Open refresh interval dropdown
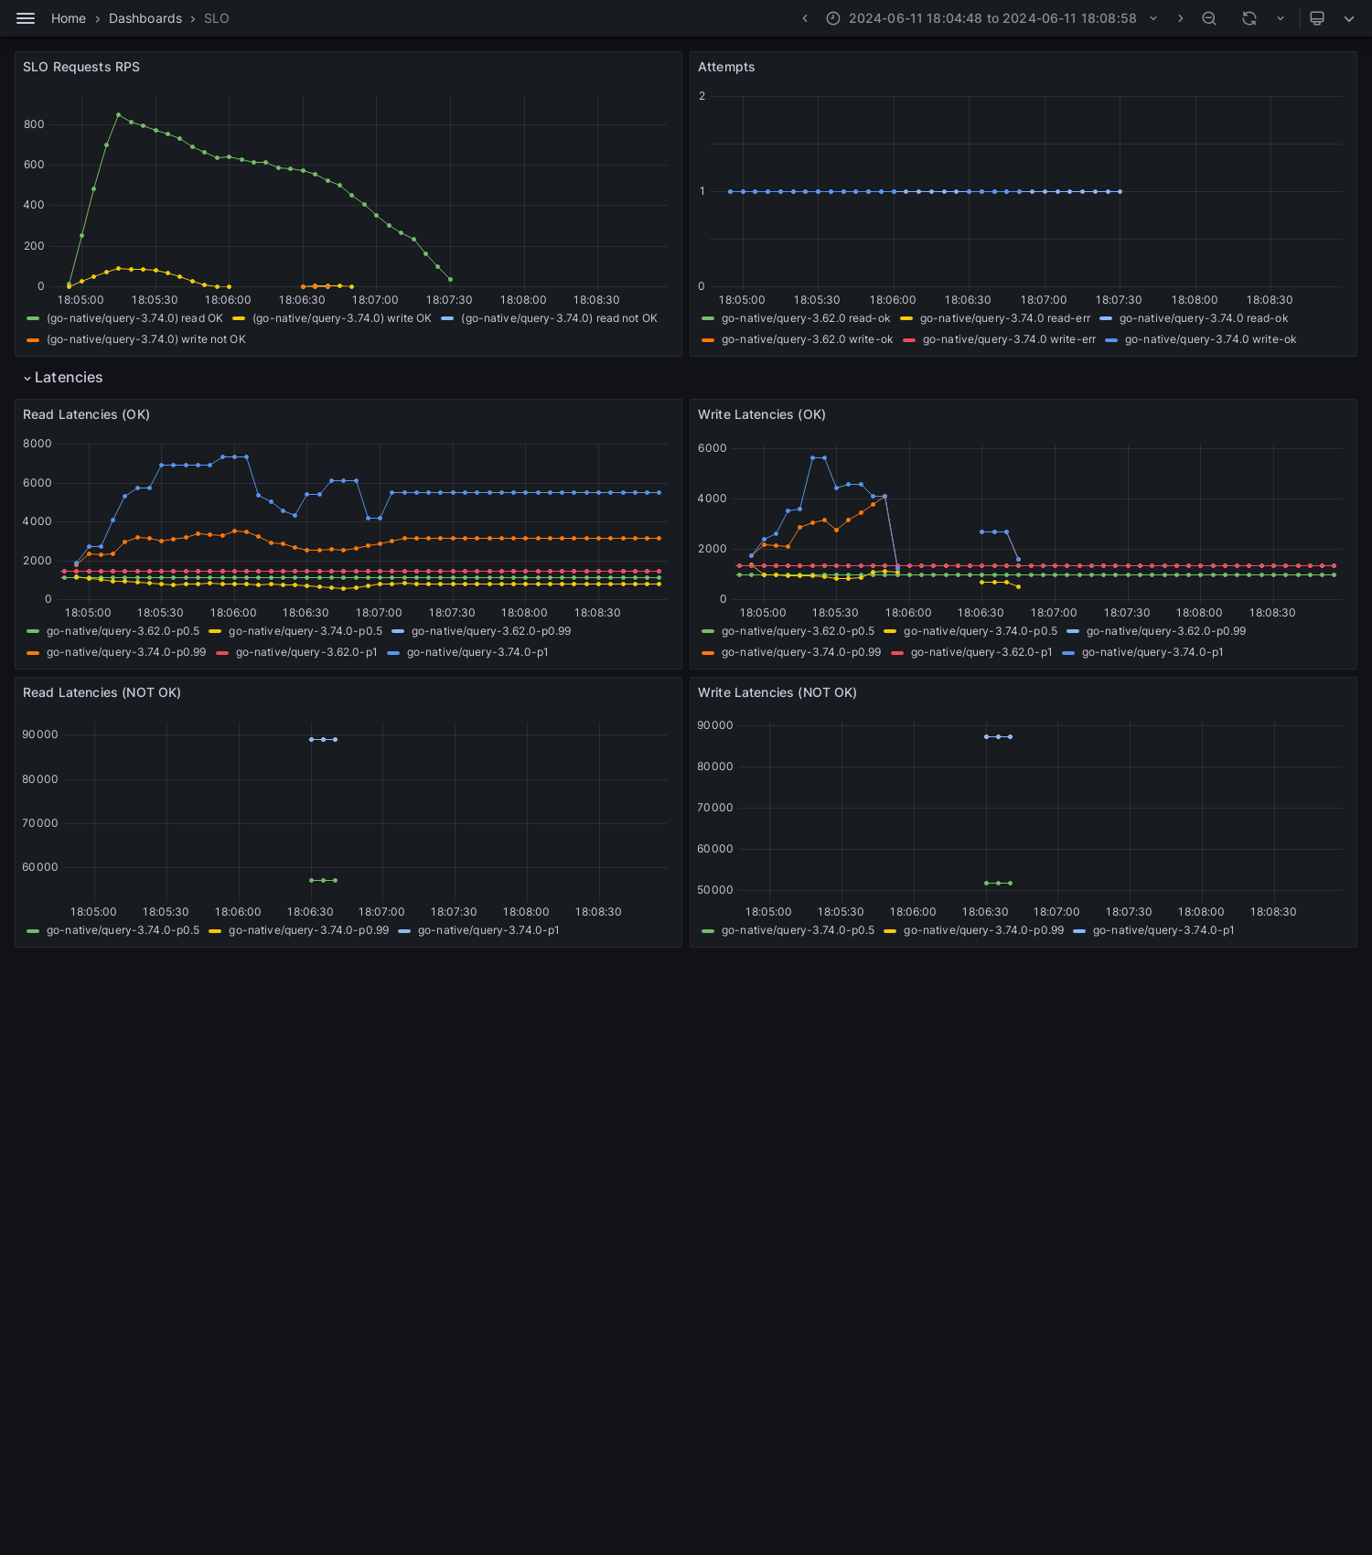 [1281, 18]
